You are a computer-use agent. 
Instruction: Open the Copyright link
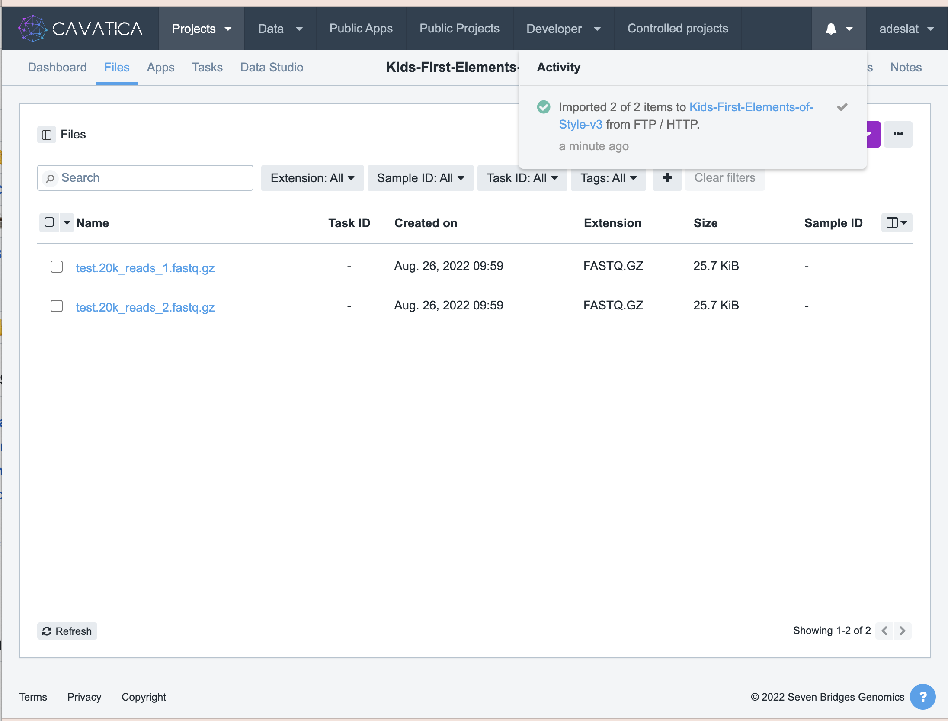[144, 697]
